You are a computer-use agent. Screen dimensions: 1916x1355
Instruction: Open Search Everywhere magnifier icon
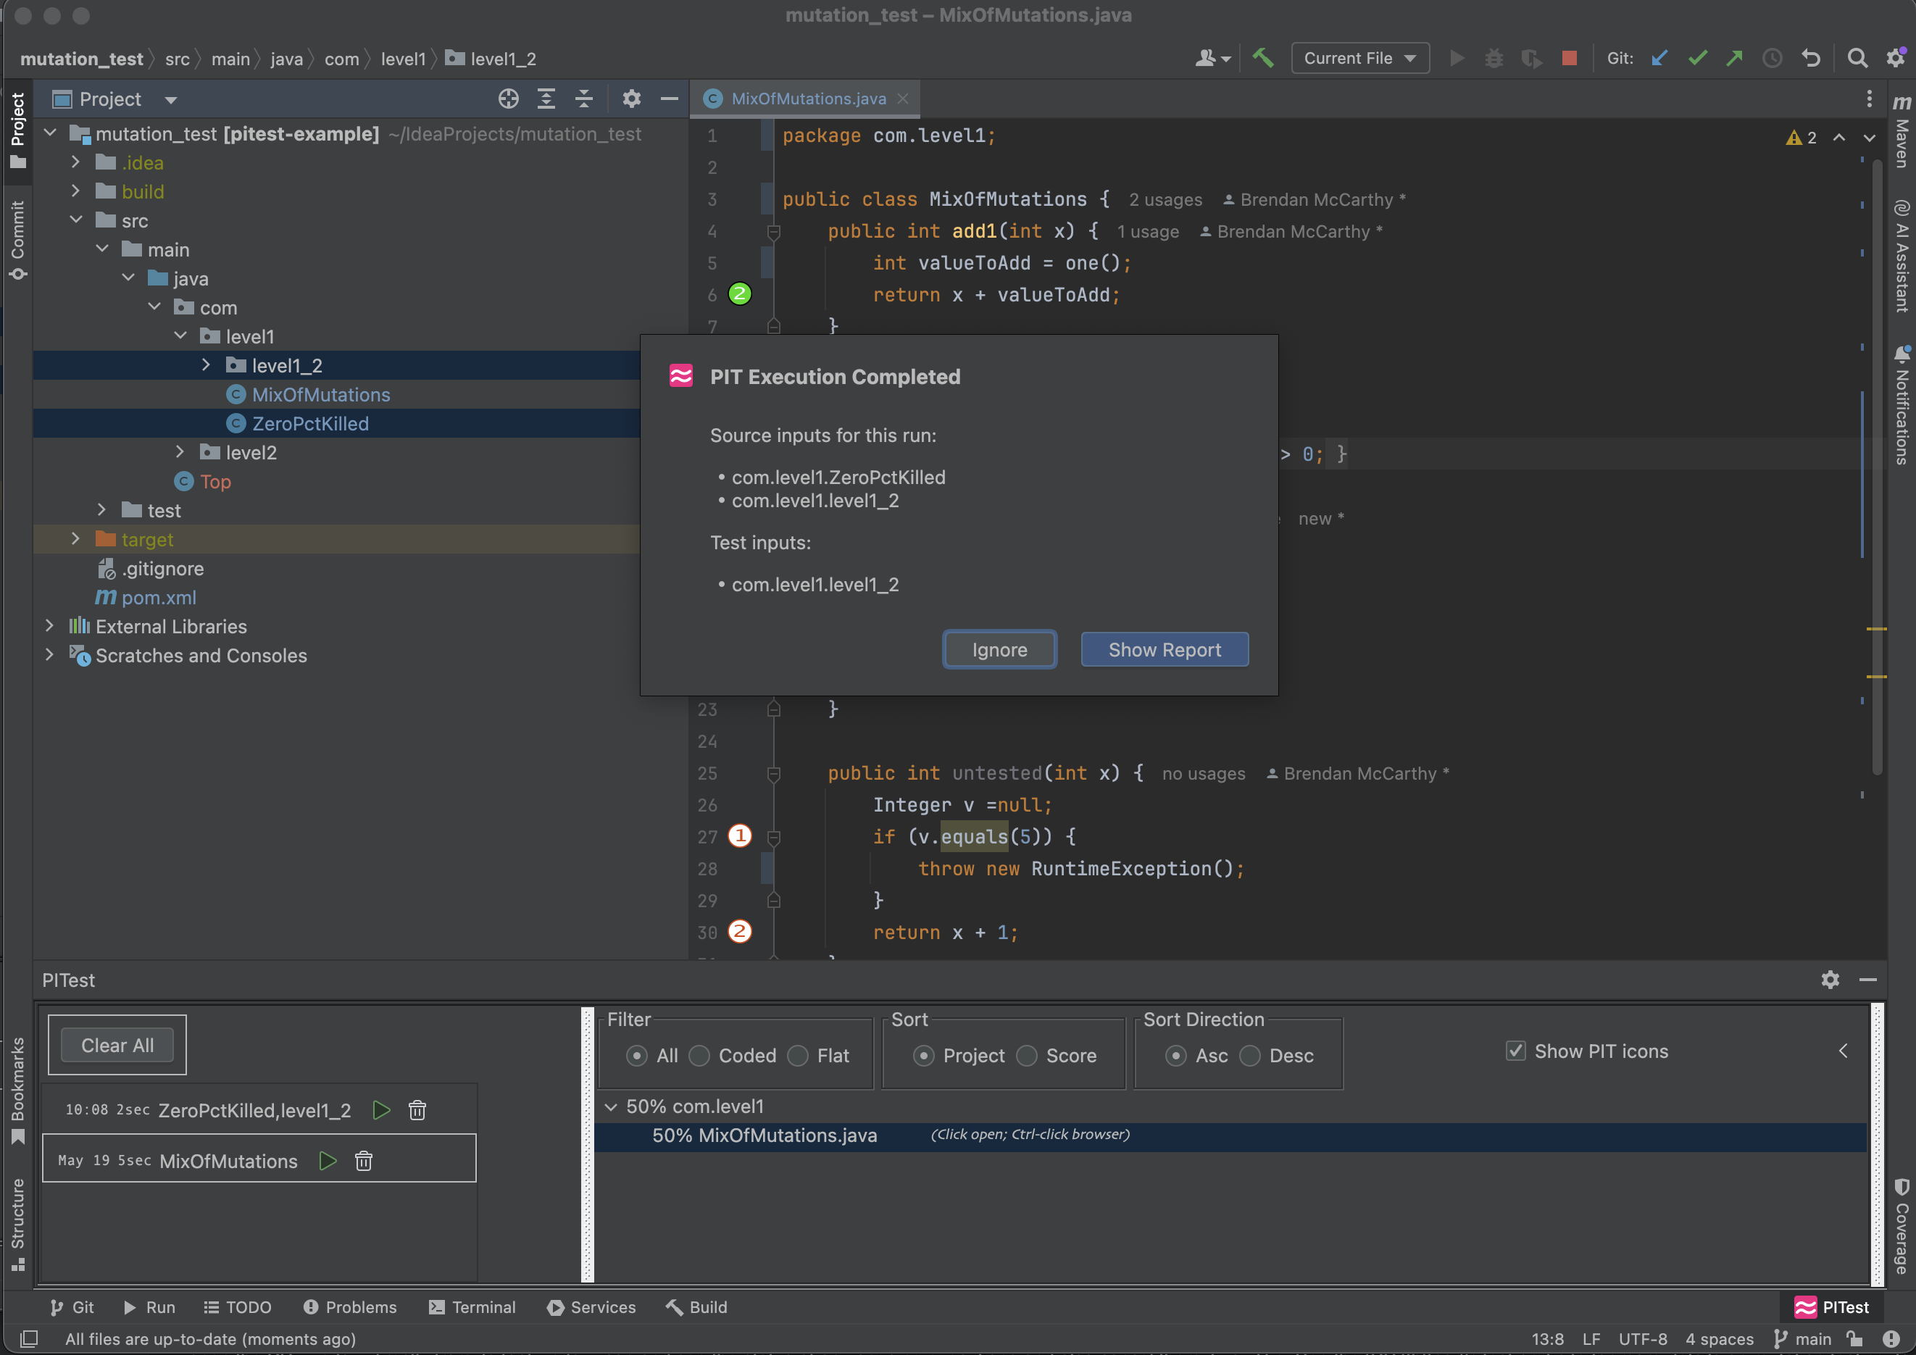point(1857,57)
